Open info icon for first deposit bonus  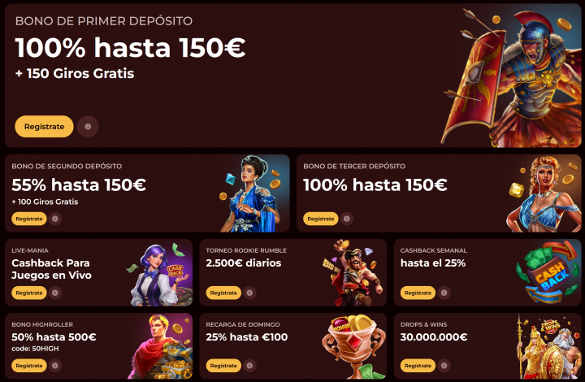88,127
